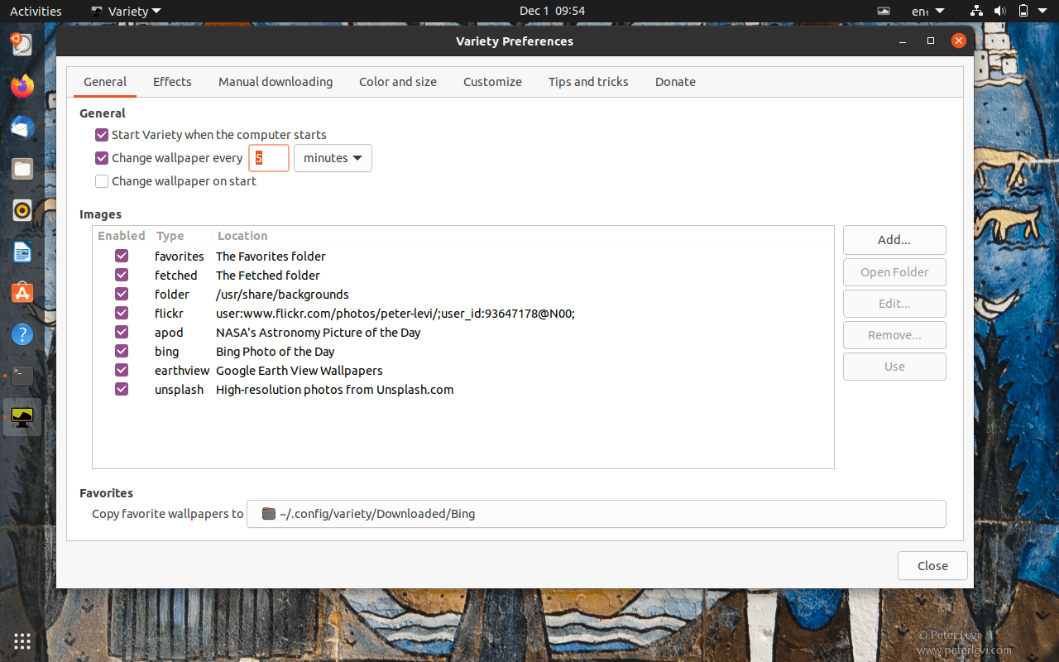Viewport: 1059px width, 662px height.
Task: Open the Variety tray indicator beside 'en'
Action: [x=884, y=12]
